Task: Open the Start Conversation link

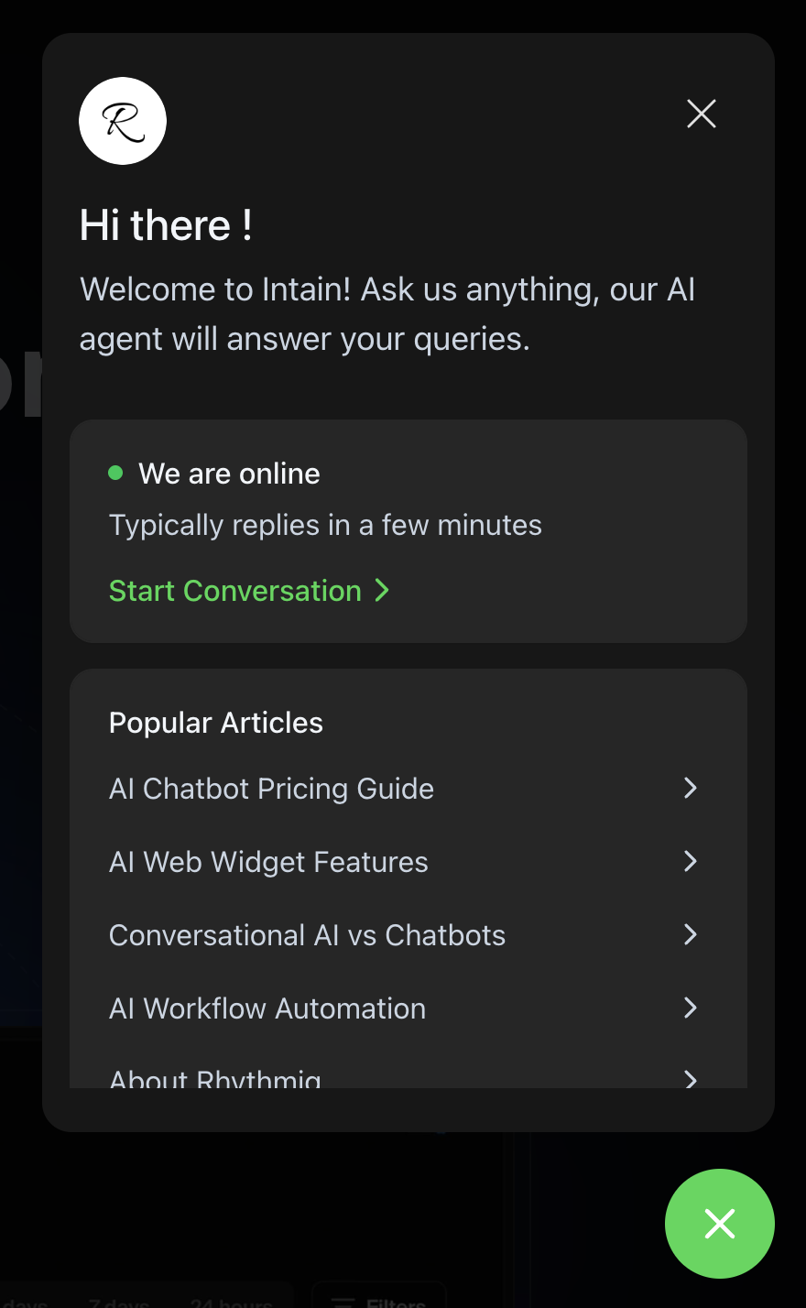Action: tap(235, 591)
